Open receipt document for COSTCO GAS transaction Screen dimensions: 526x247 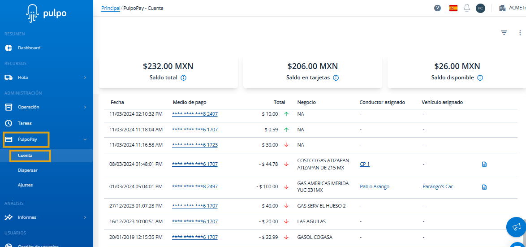(x=484, y=164)
